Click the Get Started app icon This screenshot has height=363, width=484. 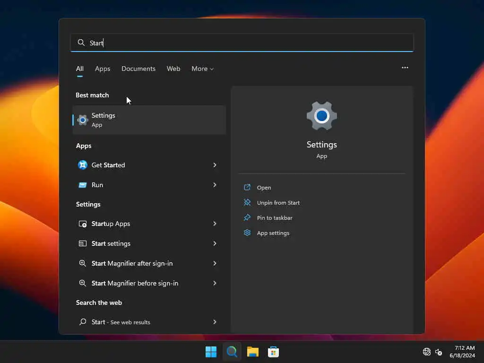82,165
